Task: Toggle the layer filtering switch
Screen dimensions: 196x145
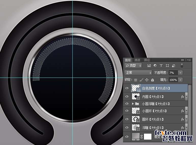Action: 182,65
